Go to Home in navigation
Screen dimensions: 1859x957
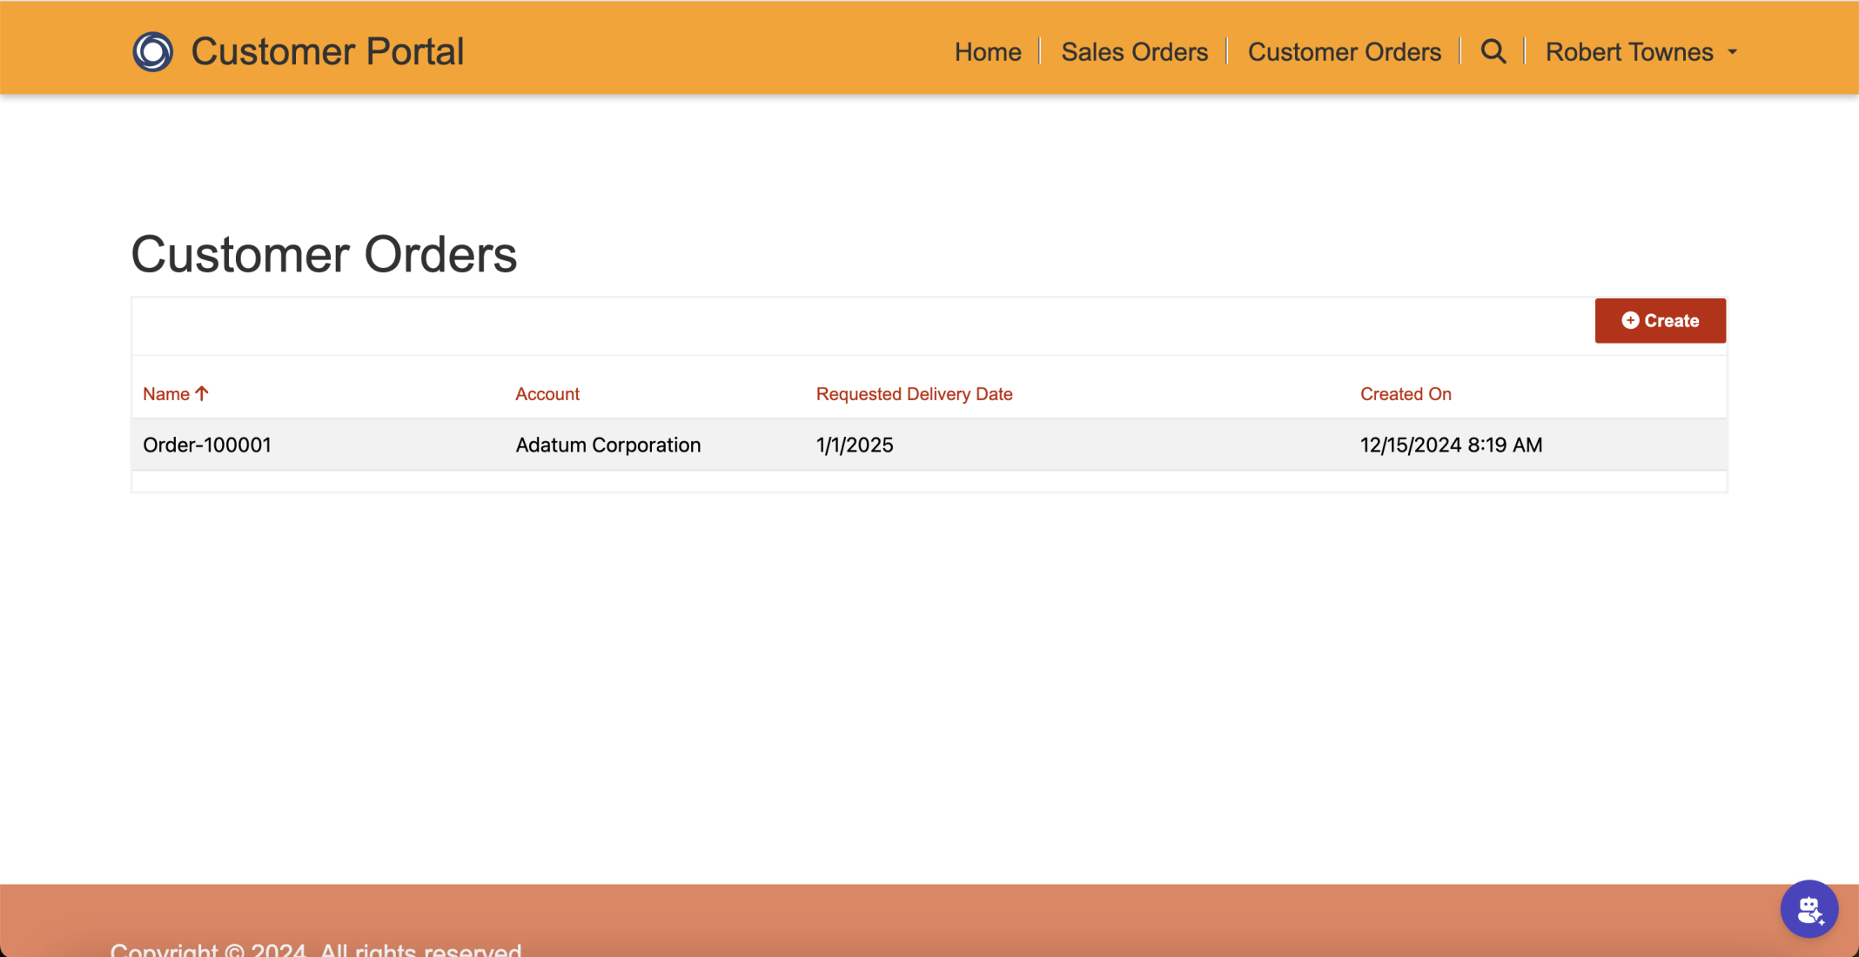987,52
